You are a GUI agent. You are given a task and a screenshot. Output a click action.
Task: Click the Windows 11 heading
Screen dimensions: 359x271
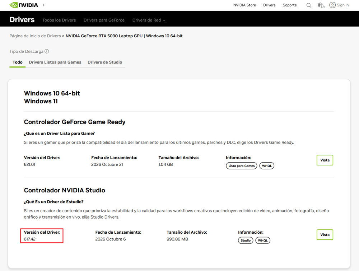[x=41, y=101]
